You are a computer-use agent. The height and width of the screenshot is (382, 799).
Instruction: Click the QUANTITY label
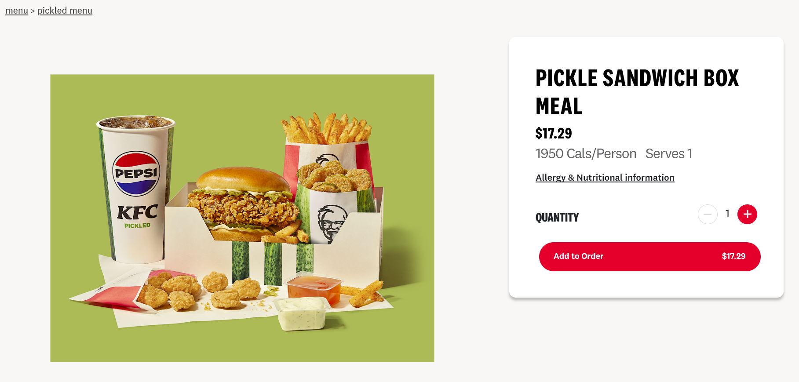557,218
